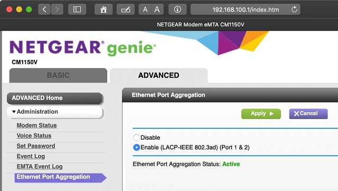Open the home page icon
The image size is (338, 191).
click(104, 10)
